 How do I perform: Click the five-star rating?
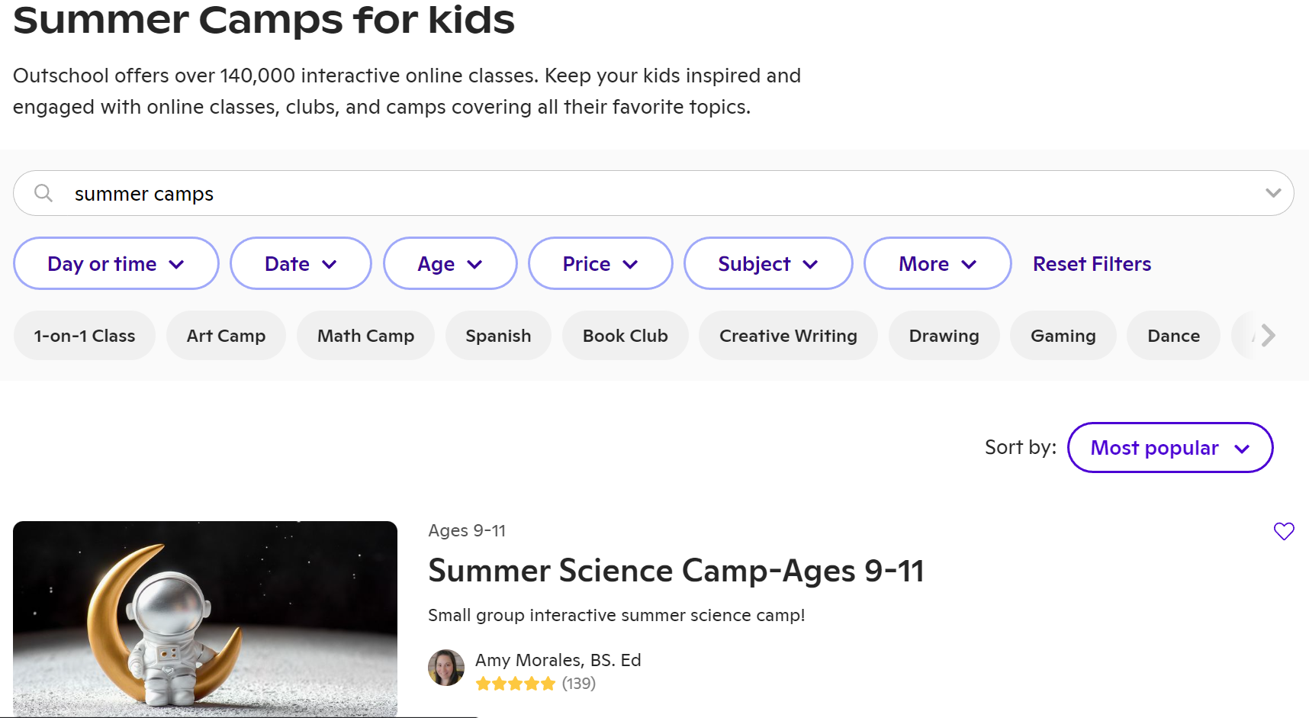tap(516, 684)
